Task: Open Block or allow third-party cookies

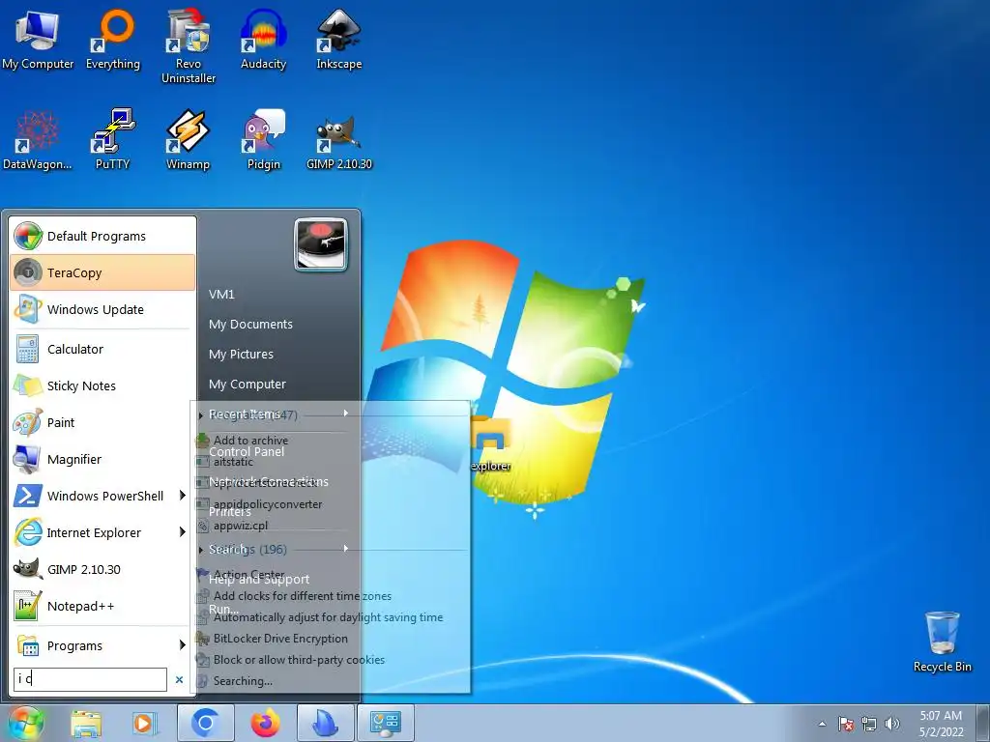Action: [x=299, y=659]
